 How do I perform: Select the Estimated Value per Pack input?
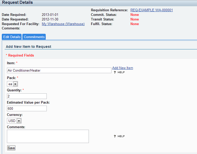coord(27,108)
